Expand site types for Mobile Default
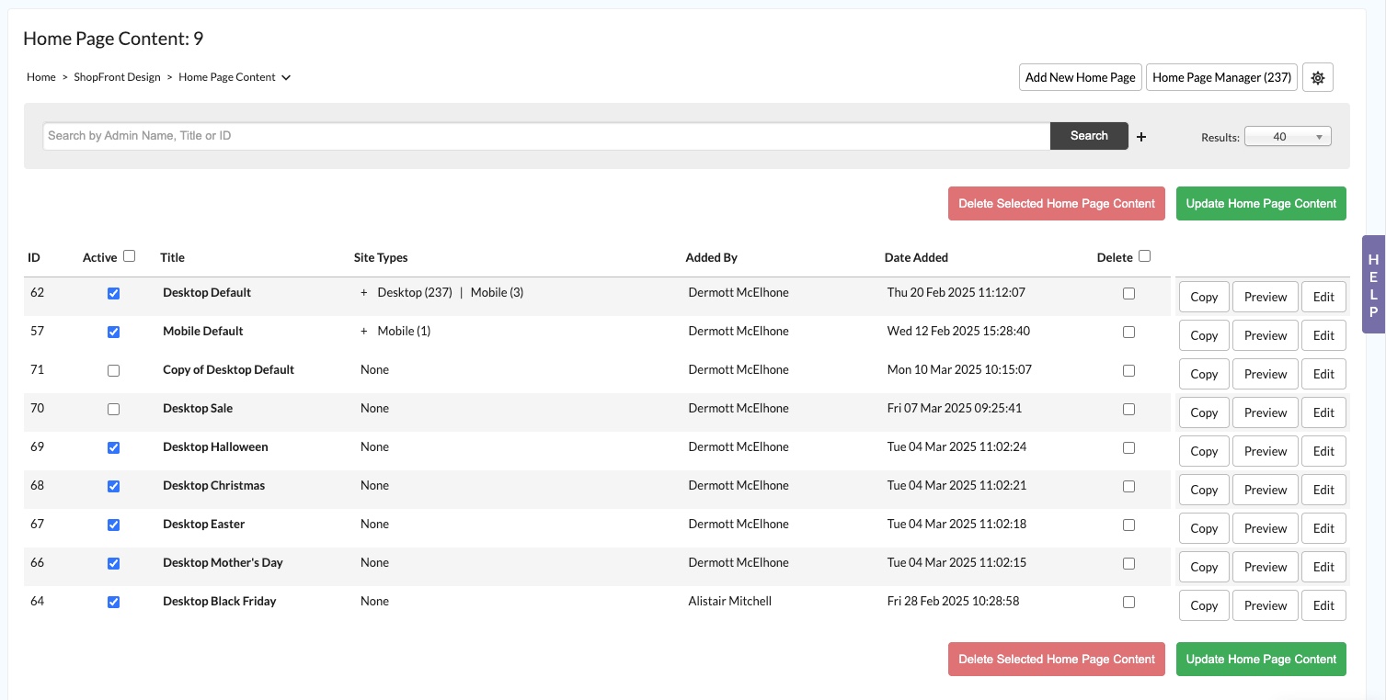The width and height of the screenshot is (1386, 700). pos(364,332)
